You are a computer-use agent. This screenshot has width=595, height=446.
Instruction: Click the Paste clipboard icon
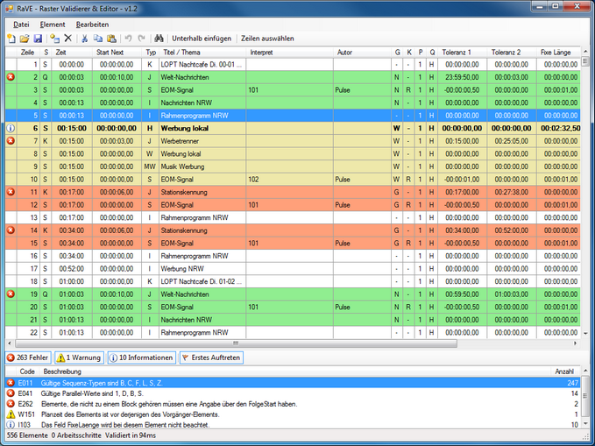coord(111,39)
